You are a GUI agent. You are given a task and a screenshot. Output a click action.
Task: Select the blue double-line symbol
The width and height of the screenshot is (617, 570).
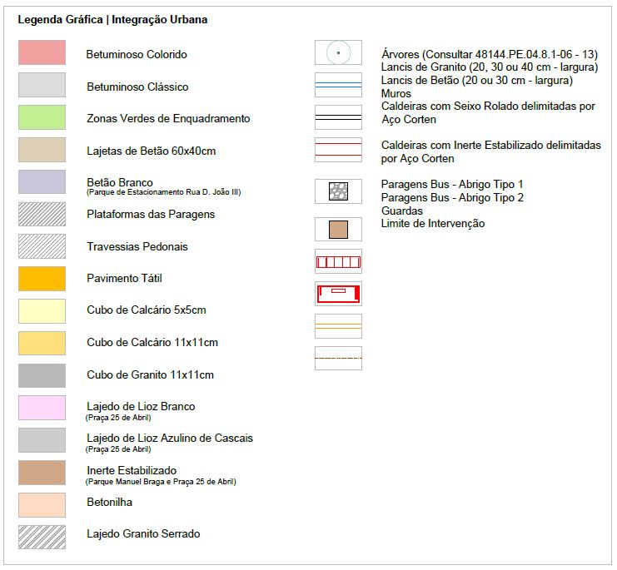tap(338, 85)
